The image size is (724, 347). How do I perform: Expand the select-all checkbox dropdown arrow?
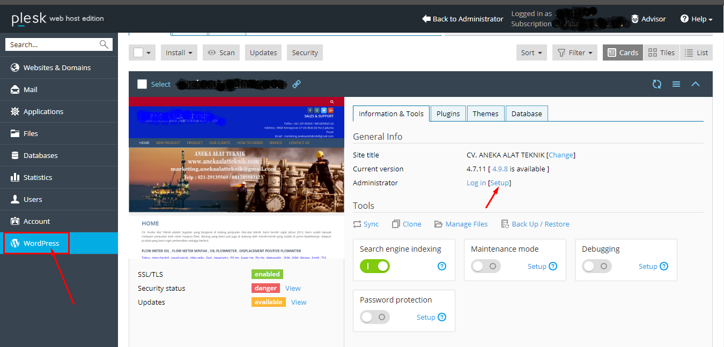coord(149,52)
